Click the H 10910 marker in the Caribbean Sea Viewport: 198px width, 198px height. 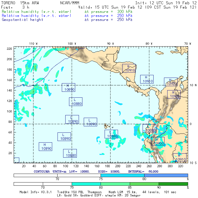click(147, 79)
